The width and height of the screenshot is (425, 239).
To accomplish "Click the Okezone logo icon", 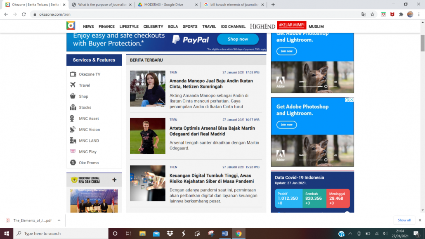I will click(x=71, y=26).
